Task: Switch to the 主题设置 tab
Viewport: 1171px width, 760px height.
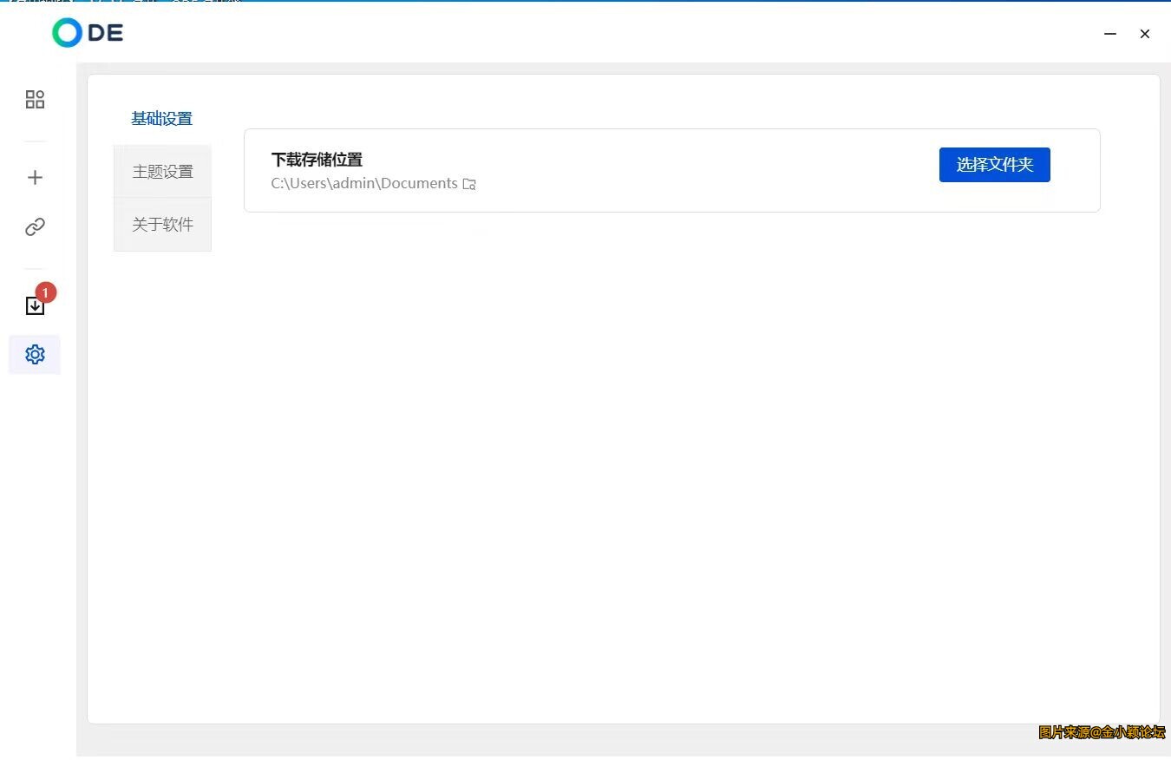Action: point(162,172)
